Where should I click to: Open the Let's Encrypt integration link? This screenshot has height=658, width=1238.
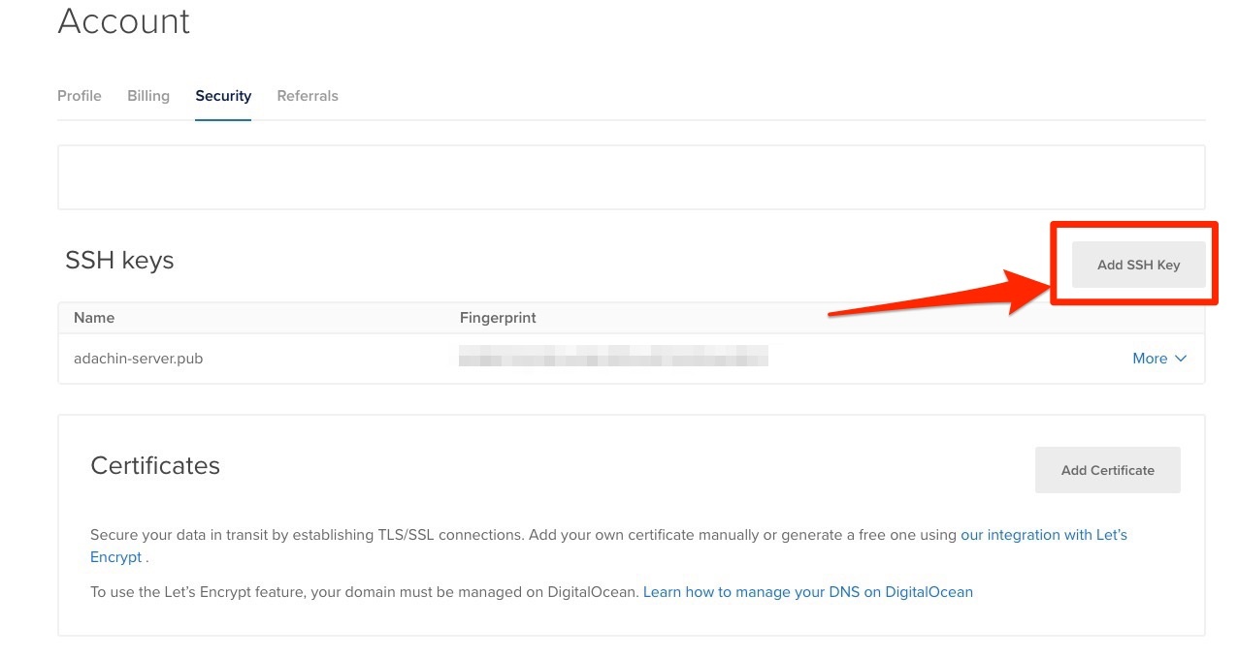coord(1043,535)
